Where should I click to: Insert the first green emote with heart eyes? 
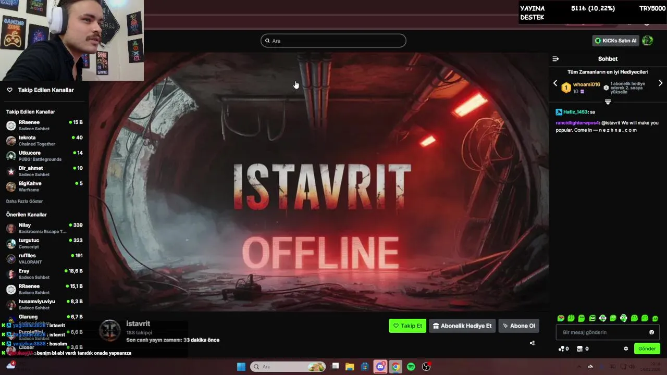pyautogui.click(x=561, y=318)
